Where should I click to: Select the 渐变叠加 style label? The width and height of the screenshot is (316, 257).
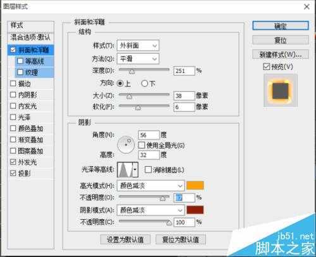click(x=31, y=140)
